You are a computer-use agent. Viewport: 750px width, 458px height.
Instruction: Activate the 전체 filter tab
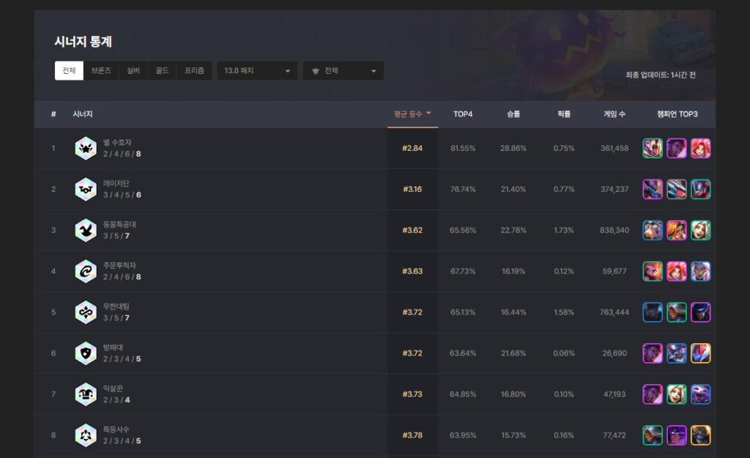coord(69,71)
